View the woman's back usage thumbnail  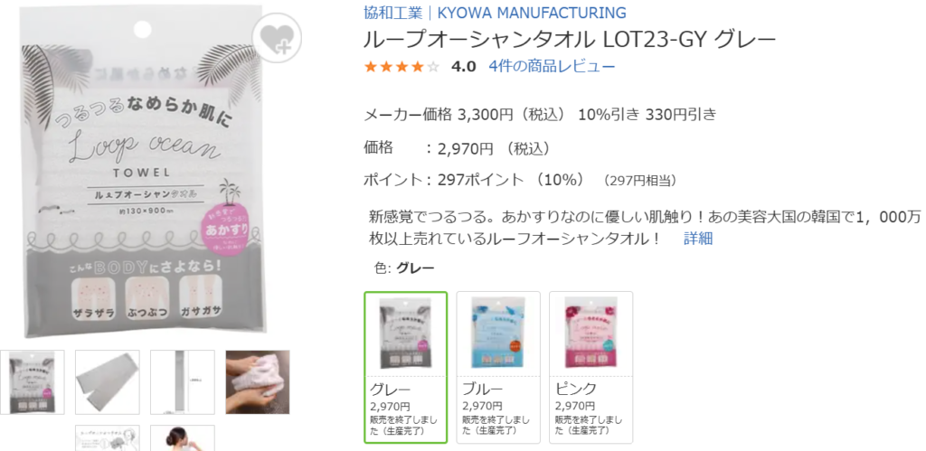[x=183, y=438]
